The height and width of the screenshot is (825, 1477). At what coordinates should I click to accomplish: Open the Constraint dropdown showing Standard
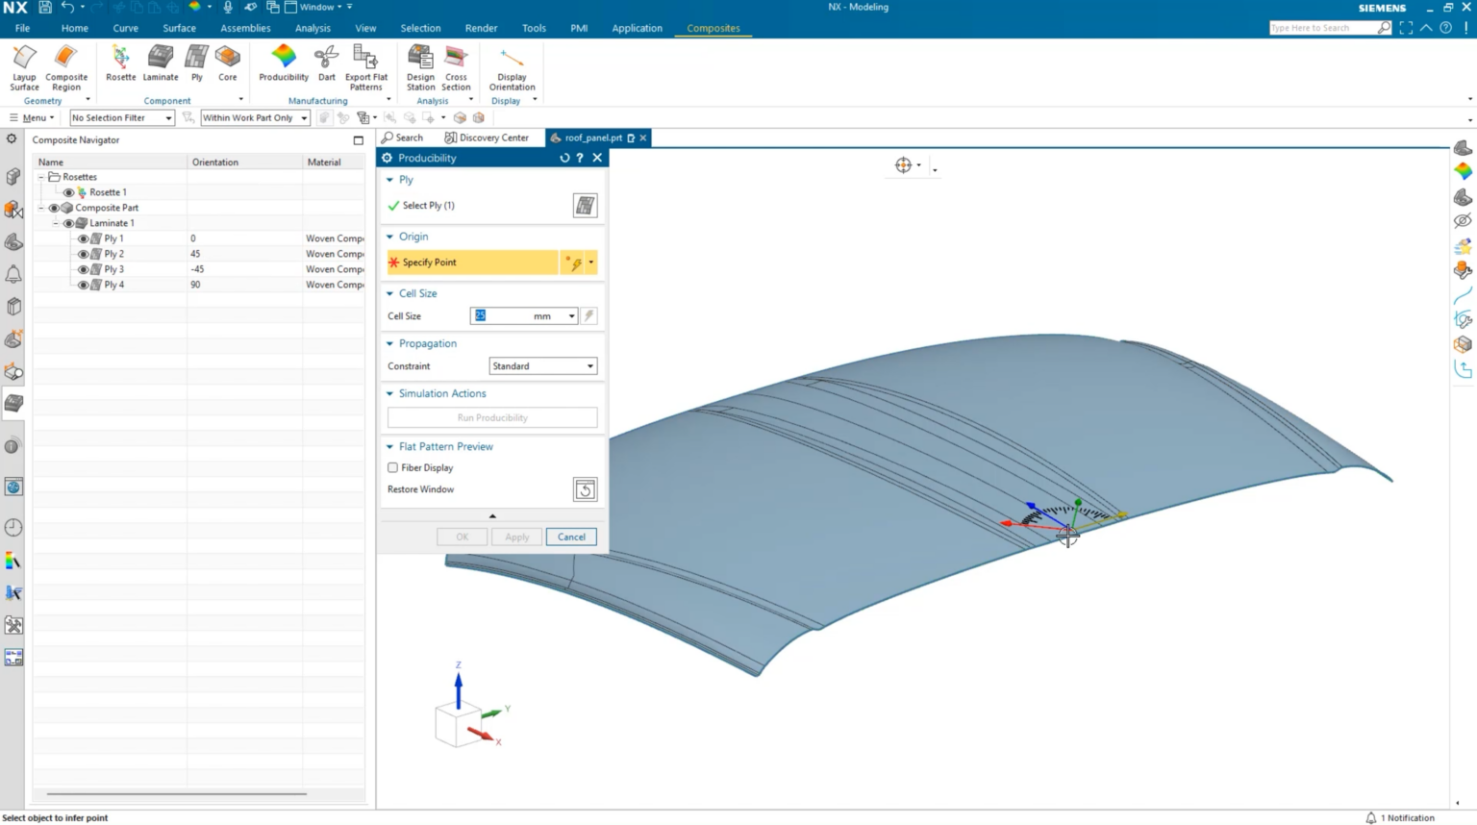(589, 365)
